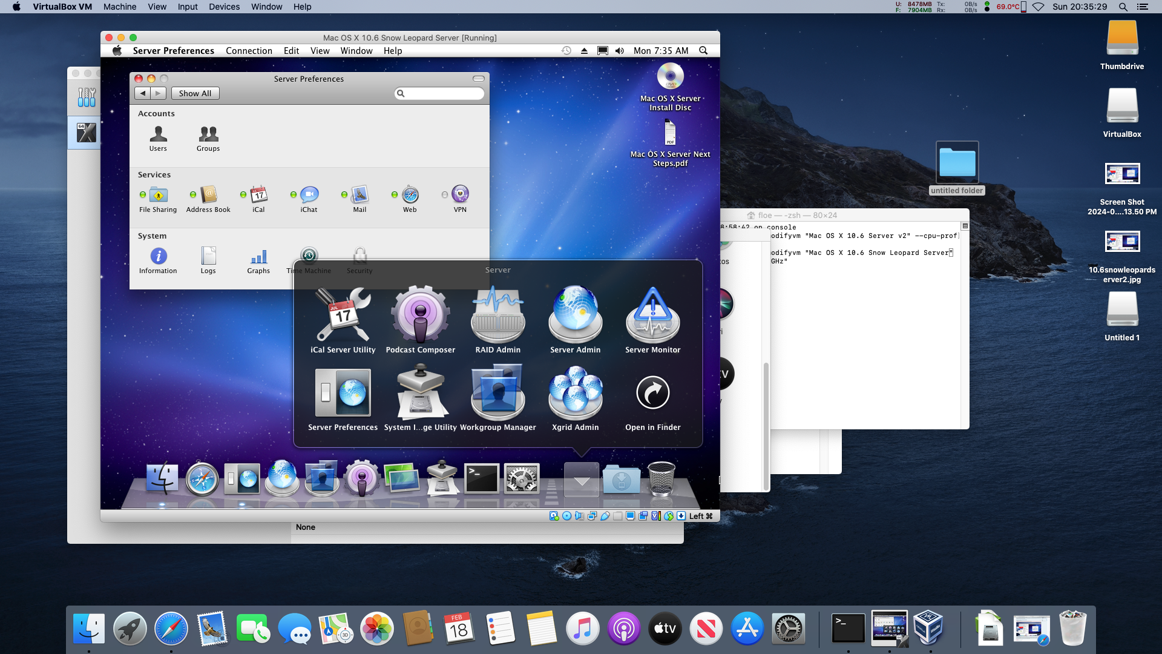Open Graphs pane in System section
Image resolution: width=1162 pixels, height=654 pixels.
coord(258,260)
